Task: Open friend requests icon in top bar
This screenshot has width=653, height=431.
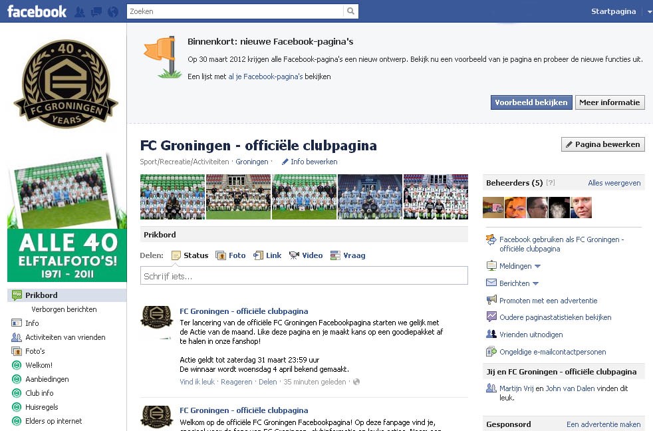Action: pyautogui.click(x=80, y=12)
